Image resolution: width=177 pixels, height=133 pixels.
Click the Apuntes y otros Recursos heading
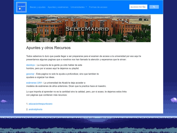pos(48,48)
